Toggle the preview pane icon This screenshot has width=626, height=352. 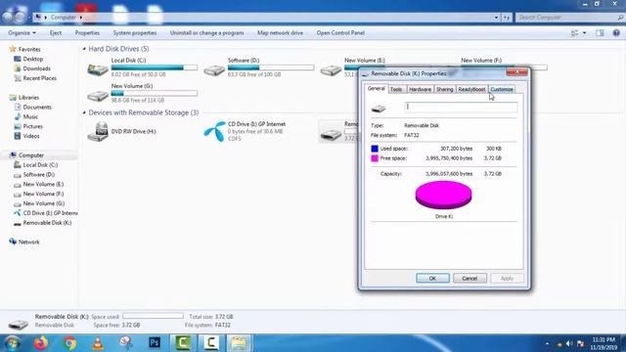(600, 32)
